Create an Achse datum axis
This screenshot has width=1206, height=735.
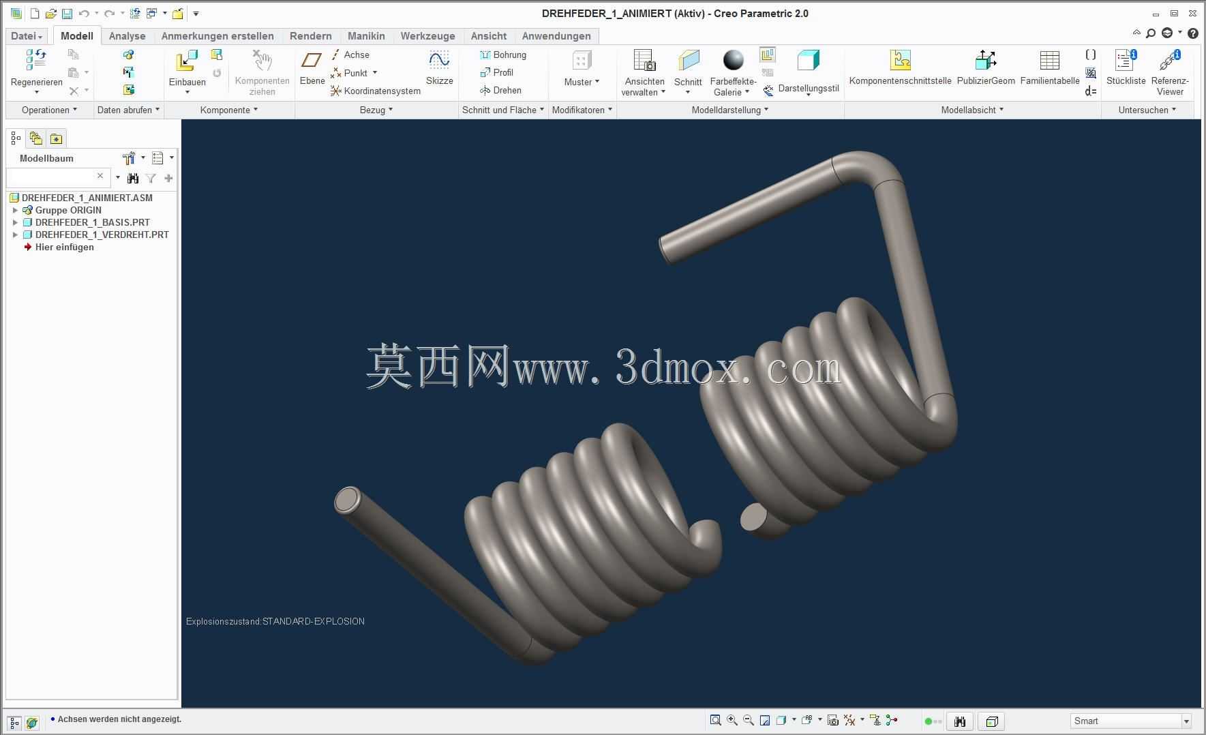(x=350, y=55)
